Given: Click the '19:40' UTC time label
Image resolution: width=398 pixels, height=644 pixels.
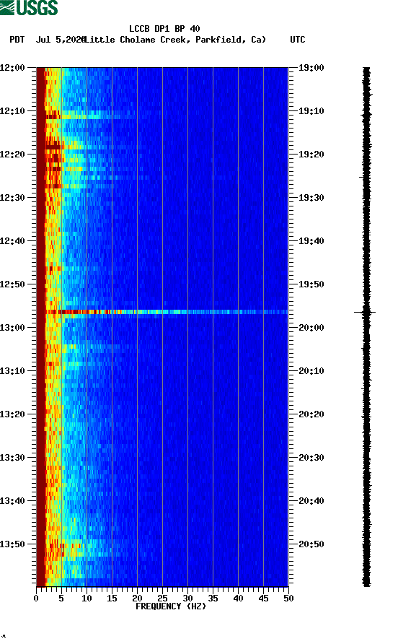Looking at the screenshot, I should (311, 240).
